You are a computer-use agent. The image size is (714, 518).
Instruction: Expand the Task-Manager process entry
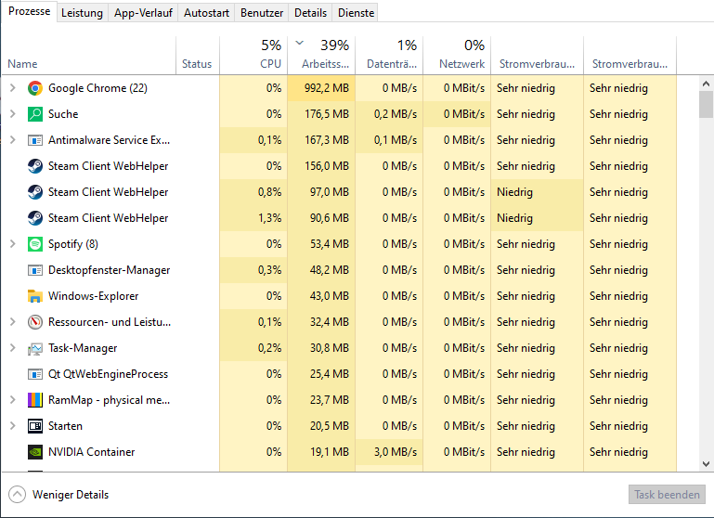(12, 348)
